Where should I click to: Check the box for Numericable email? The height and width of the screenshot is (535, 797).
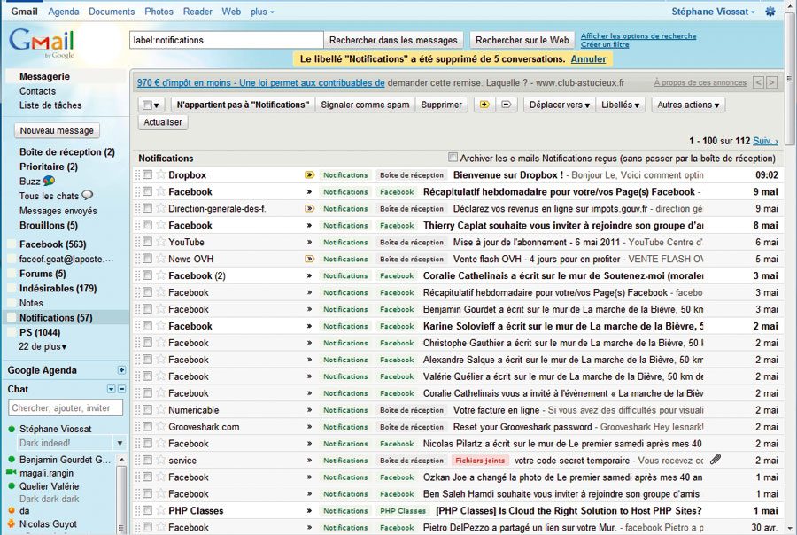point(148,410)
